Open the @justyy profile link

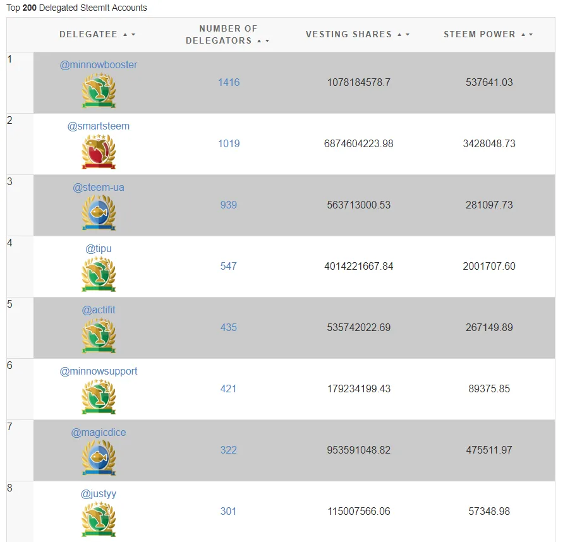(99, 494)
